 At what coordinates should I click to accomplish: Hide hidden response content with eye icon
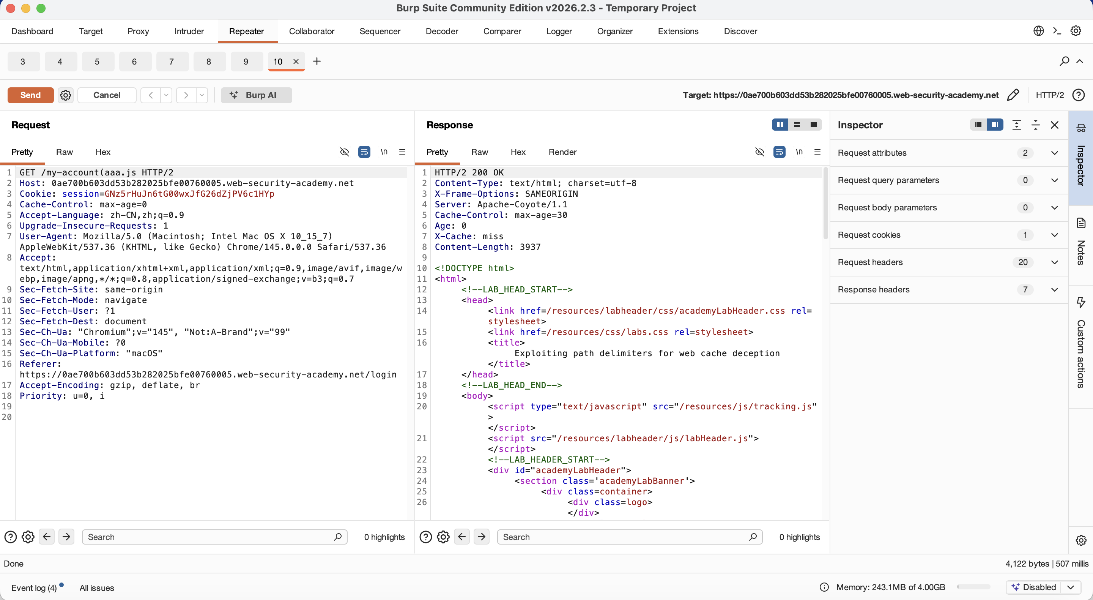tap(759, 152)
